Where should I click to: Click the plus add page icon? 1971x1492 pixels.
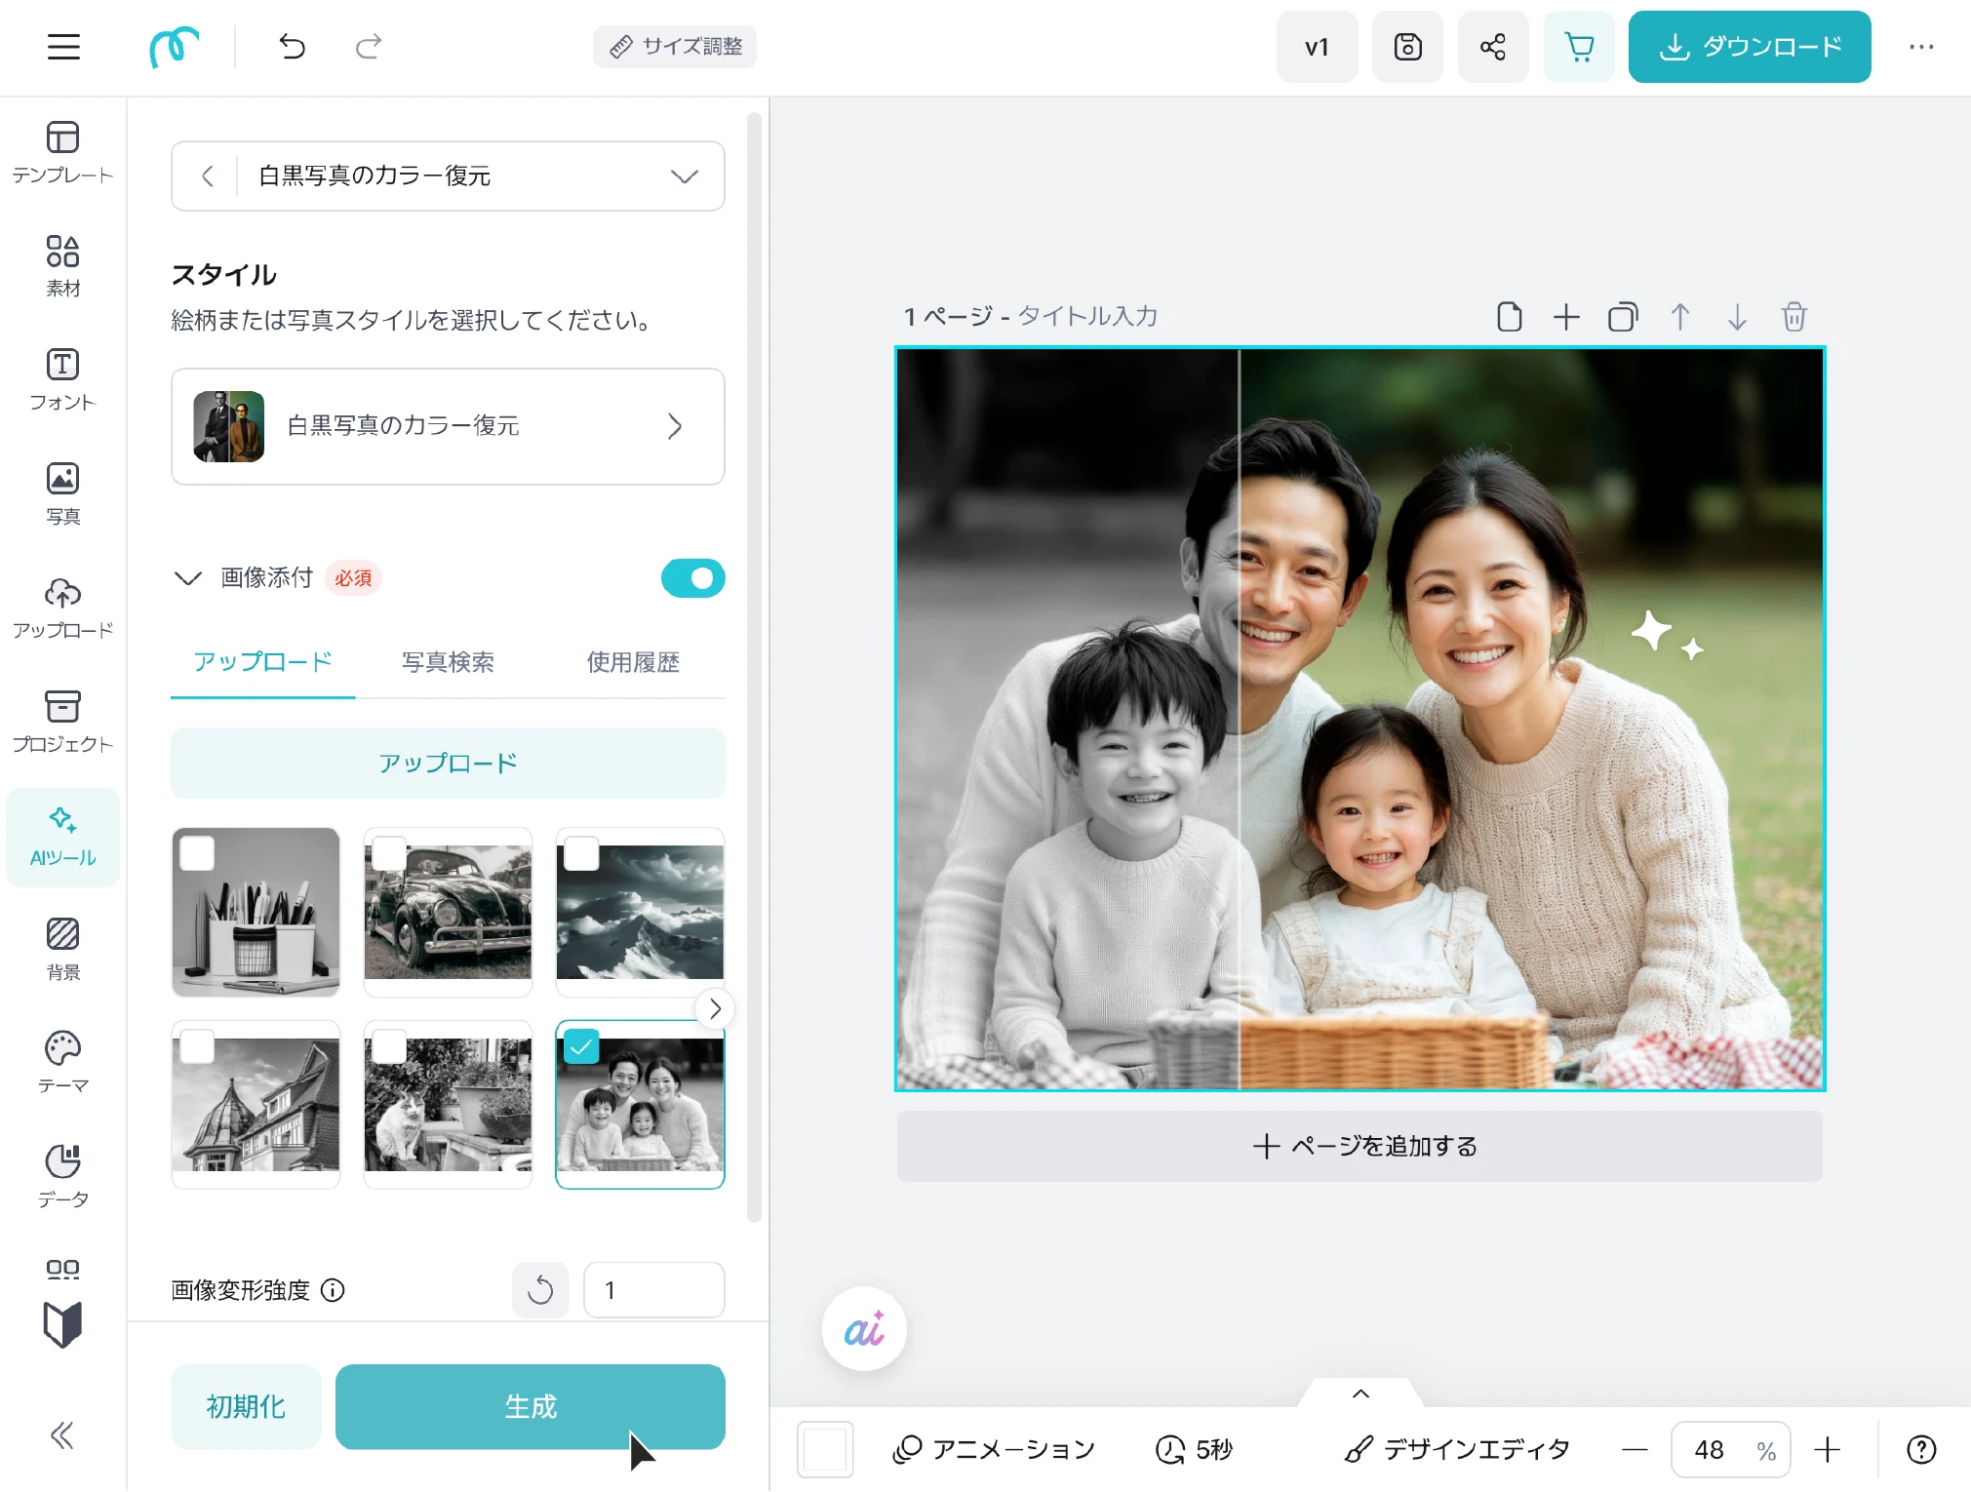coord(1566,317)
